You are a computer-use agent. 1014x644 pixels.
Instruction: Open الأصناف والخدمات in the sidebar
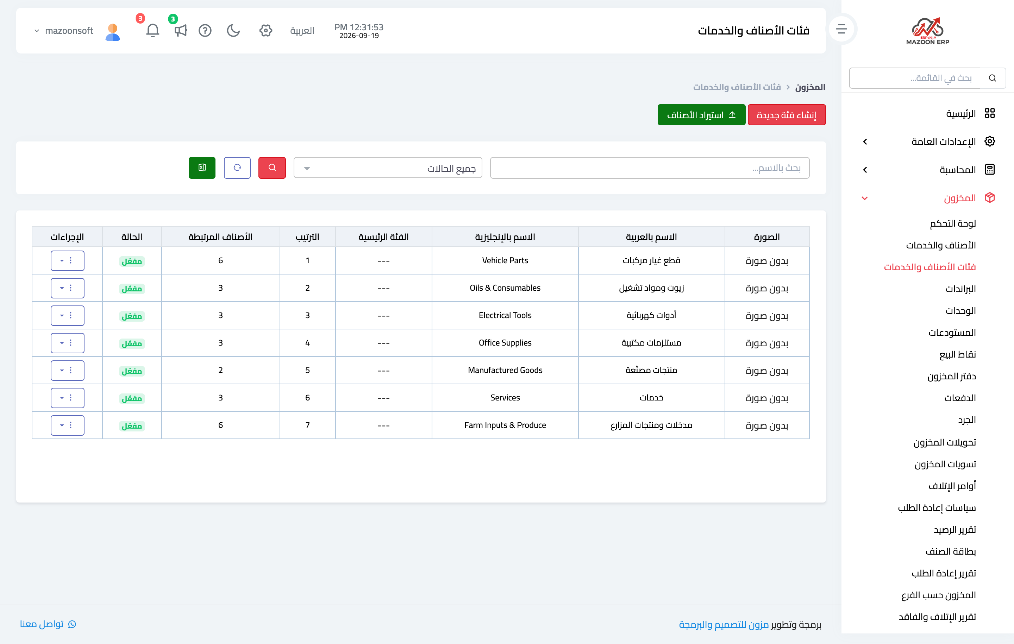point(941,245)
